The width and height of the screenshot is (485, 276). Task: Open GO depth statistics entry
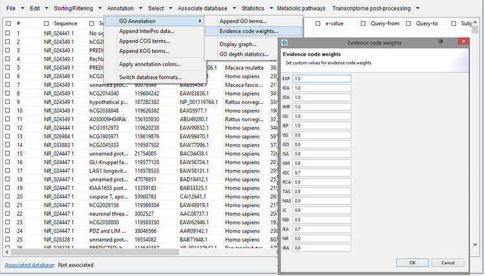coord(244,54)
